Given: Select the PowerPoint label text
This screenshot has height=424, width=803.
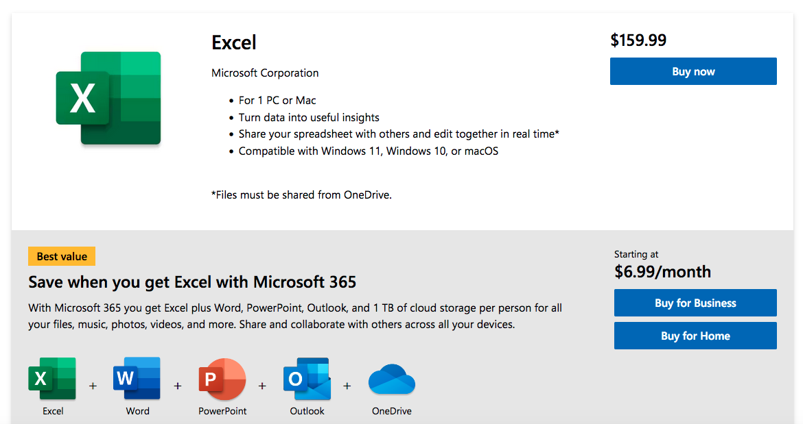Looking at the screenshot, I should [222, 411].
